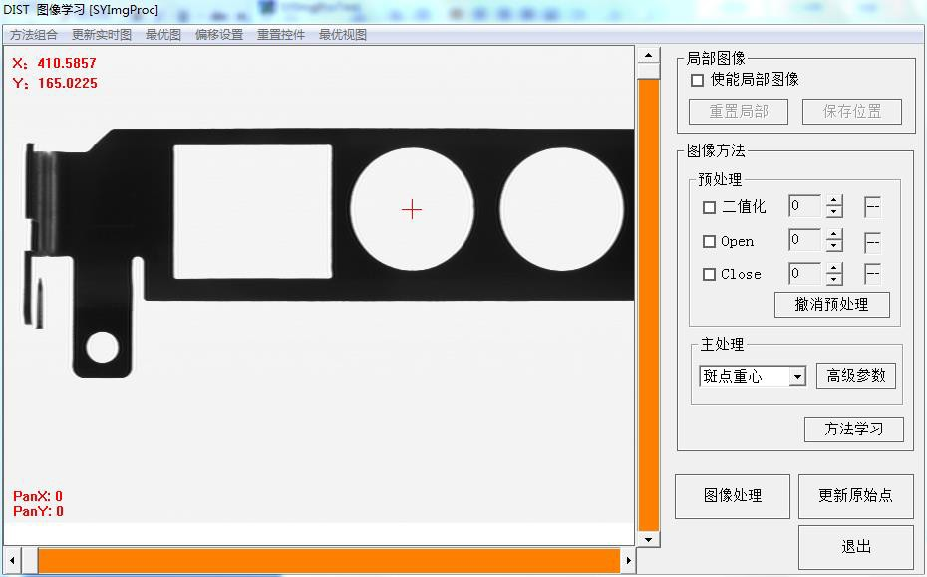Tick the Close preprocessing checkbox

[x=710, y=274]
